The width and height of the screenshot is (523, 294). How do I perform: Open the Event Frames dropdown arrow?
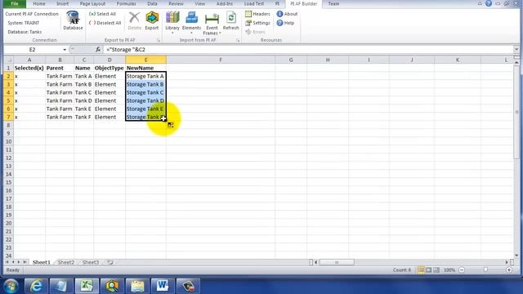(x=220, y=33)
